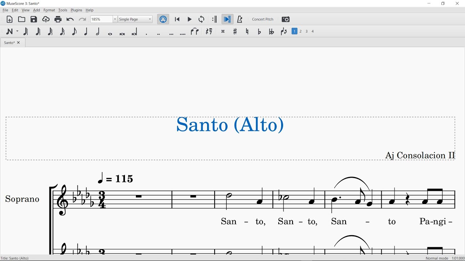Apply double flat accidental
Viewport: 465px width, 261px height.
click(x=271, y=32)
